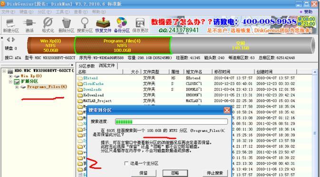Select the 扩展分区 label in tree
The height and width of the screenshot is (177, 320).
(x=29, y=81)
